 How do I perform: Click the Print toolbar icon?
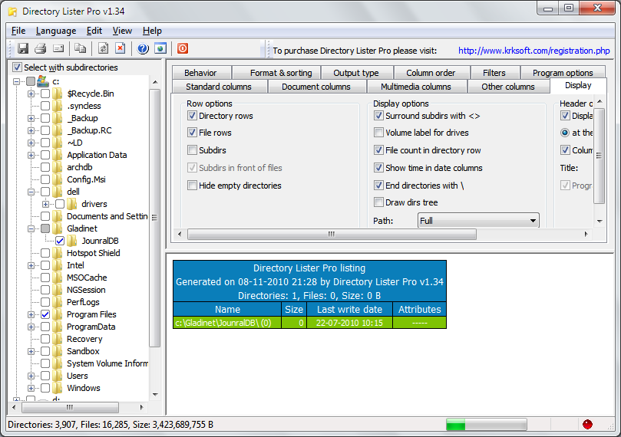tap(41, 48)
